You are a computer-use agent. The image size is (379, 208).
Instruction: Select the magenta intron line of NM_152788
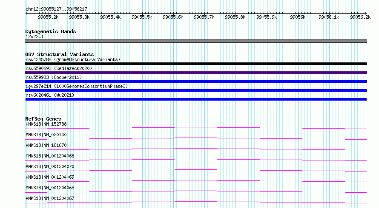point(196,127)
